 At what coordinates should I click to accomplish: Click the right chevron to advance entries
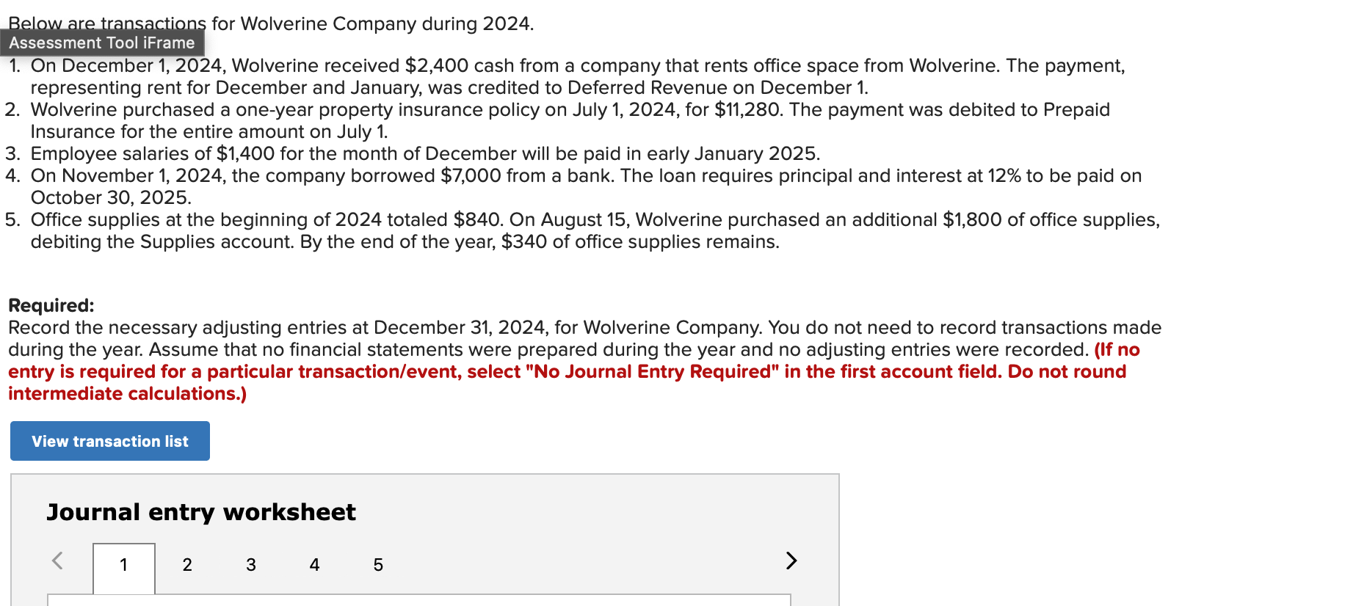point(791,561)
